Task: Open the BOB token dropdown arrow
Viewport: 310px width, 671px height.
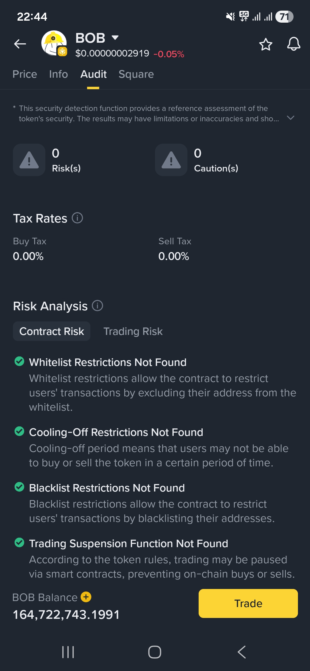Action: [115, 38]
